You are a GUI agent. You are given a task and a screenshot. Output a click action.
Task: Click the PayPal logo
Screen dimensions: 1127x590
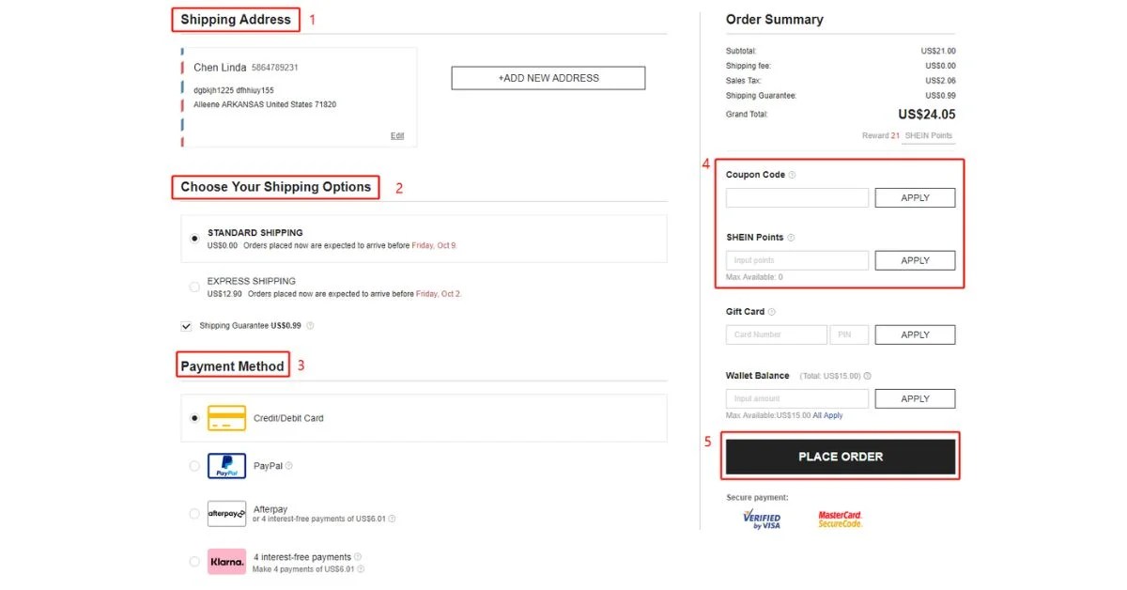pos(225,465)
